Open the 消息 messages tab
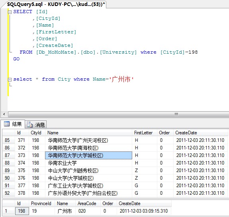This screenshot has height=217, width=229. coord(36,125)
